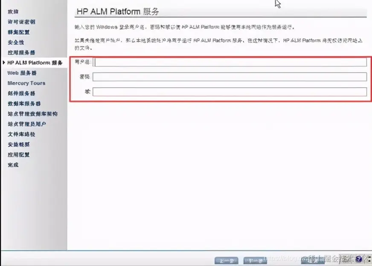Select HP ALM Platform 服务 sidebar entry
This screenshot has width=372, height=266.
[35, 63]
